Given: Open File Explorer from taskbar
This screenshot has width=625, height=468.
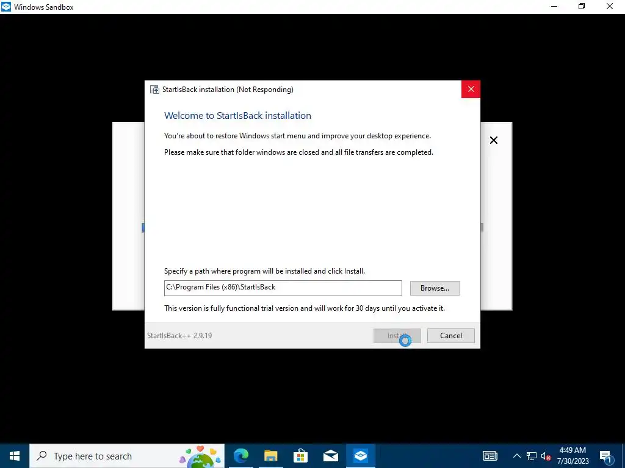Looking at the screenshot, I should [270, 456].
